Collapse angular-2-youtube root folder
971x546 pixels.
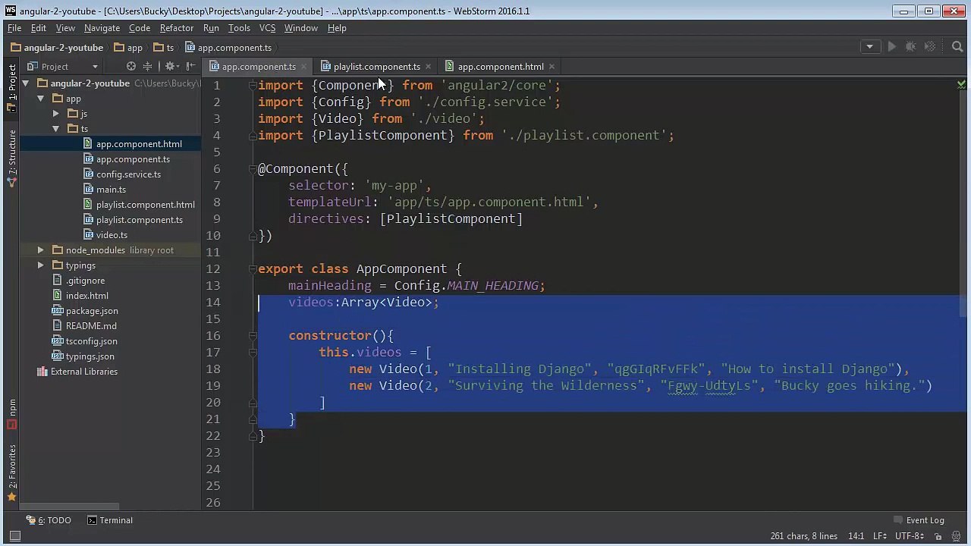click(x=26, y=83)
